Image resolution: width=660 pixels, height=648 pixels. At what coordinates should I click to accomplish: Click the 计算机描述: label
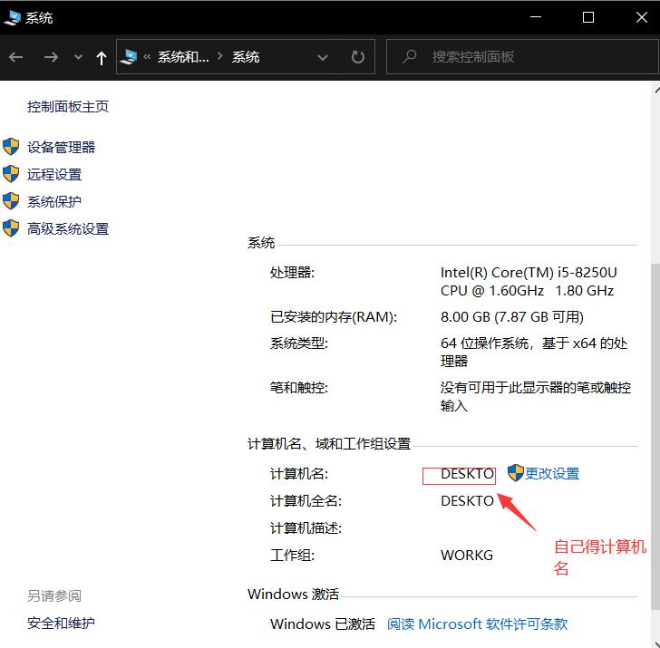pos(306,528)
